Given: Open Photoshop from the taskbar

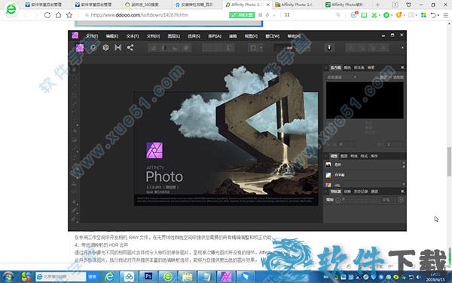Looking at the screenshot, I should pos(148,277).
